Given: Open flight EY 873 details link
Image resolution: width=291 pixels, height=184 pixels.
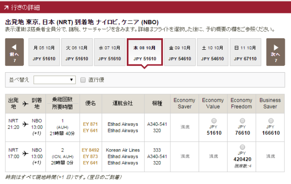Looking at the screenshot, I should pos(90,157).
